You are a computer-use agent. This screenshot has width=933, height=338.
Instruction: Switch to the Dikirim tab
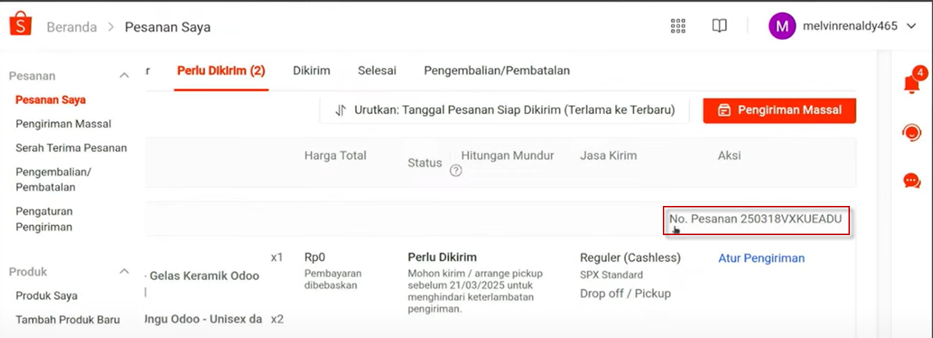pos(312,71)
